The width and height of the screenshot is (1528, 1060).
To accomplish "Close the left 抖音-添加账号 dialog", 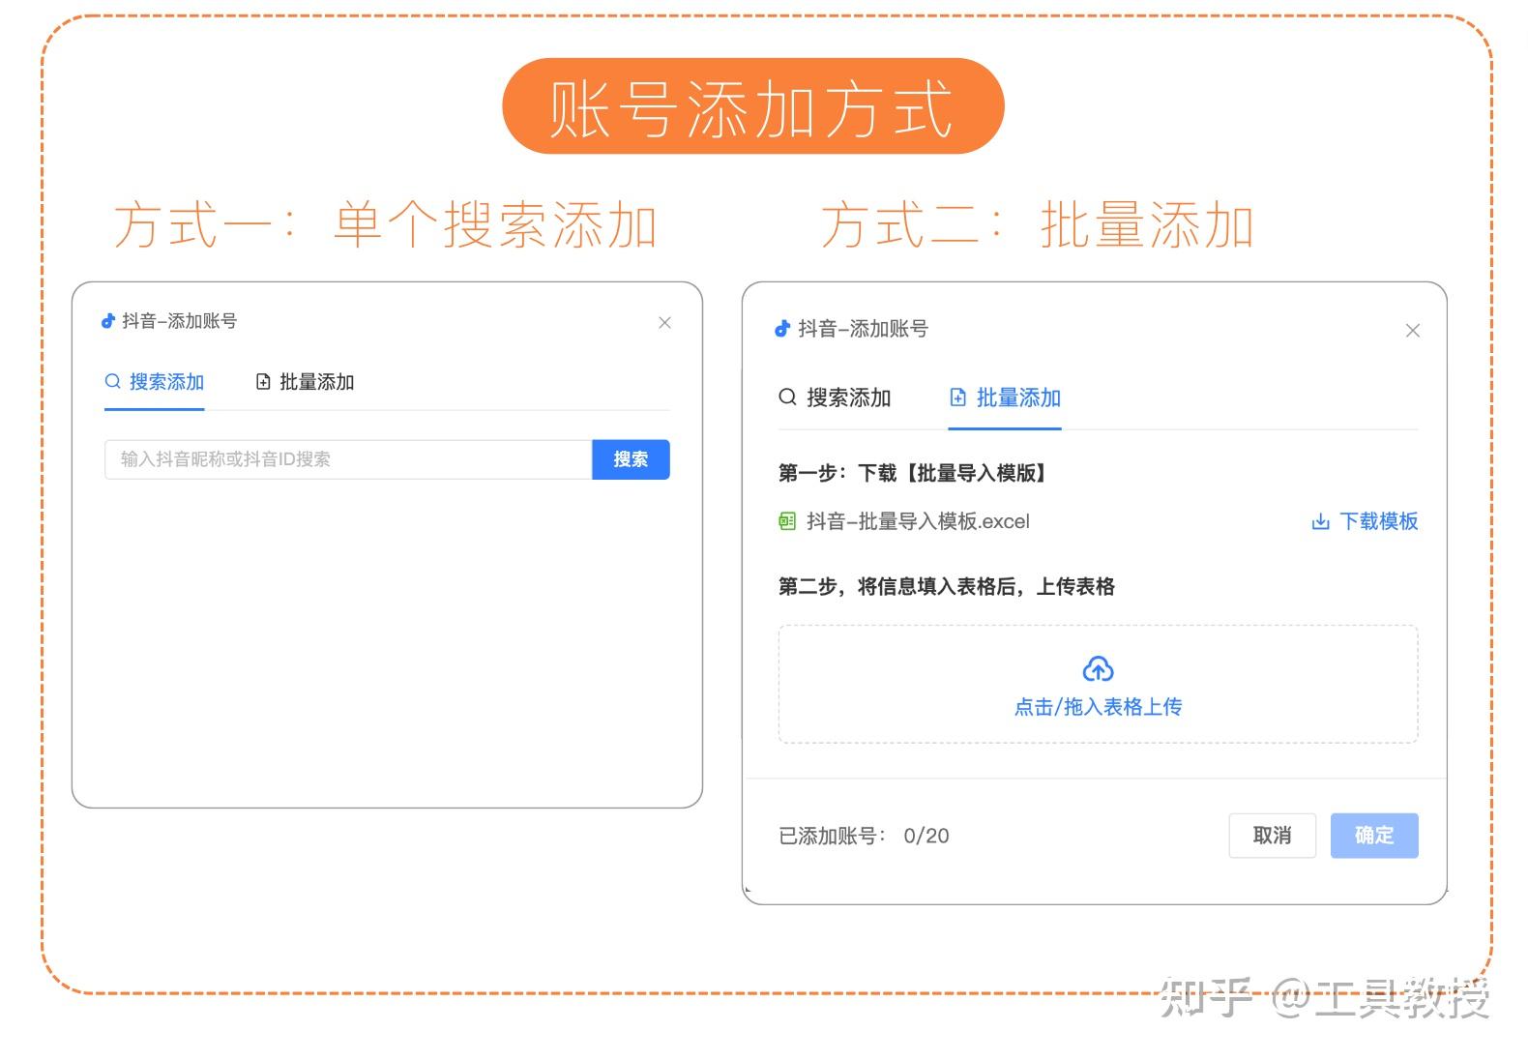I will (x=664, y=323).
